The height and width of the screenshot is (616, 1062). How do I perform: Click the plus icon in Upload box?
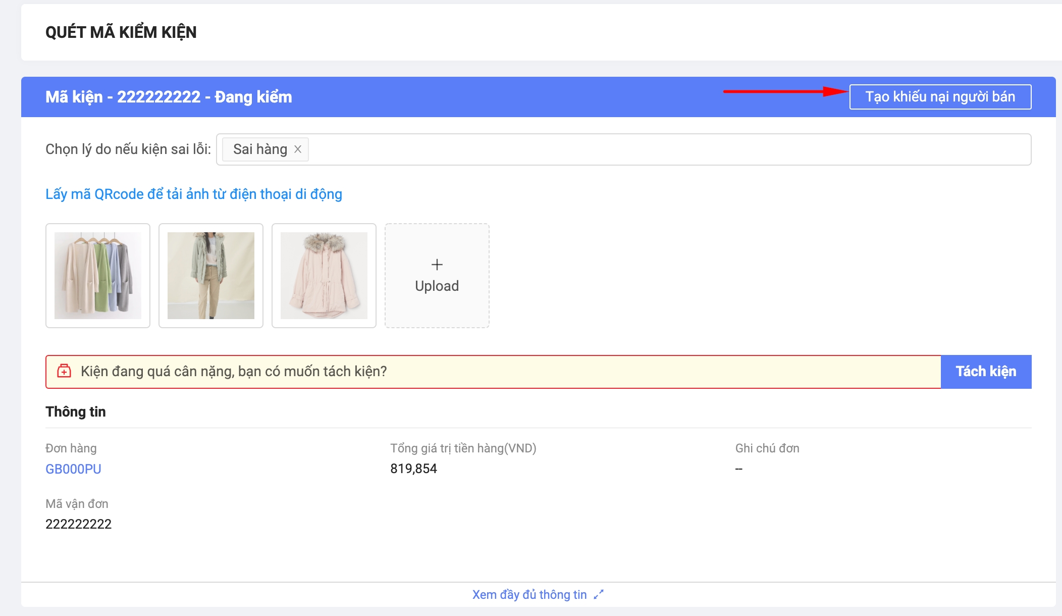(x=437, y=265)
